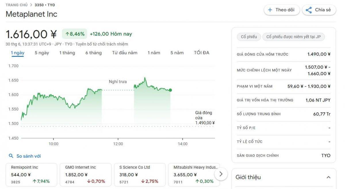Go to TRANG CHỦ breadcrumb link
Image resolution: width=345 pixels, height=189 pixels.
tap(17, 5)
